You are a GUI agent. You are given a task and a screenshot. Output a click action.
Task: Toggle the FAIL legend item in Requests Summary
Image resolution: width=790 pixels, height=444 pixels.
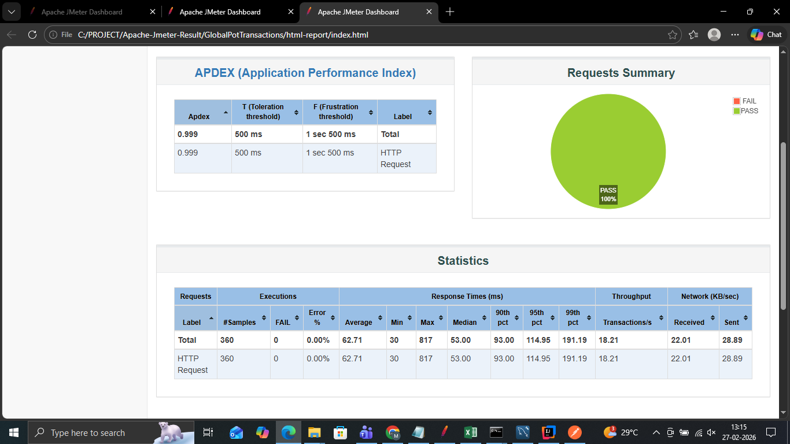[745, 101]
